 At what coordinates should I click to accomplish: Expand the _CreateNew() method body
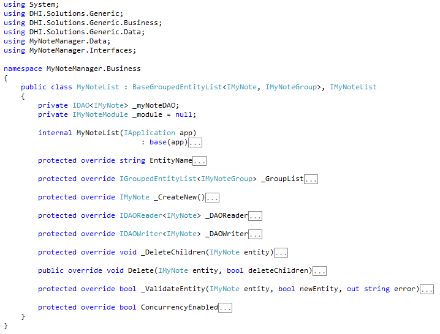[x=212, y=198]
